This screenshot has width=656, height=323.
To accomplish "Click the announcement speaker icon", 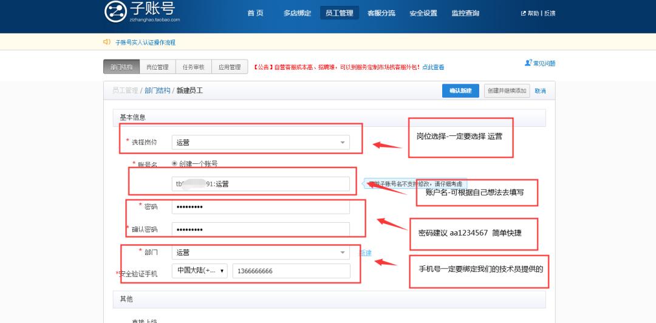I will pyautogui.click(x=107, y=42).
